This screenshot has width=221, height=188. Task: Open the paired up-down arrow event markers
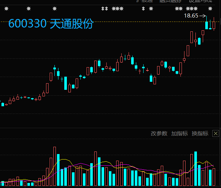point(104,9)
